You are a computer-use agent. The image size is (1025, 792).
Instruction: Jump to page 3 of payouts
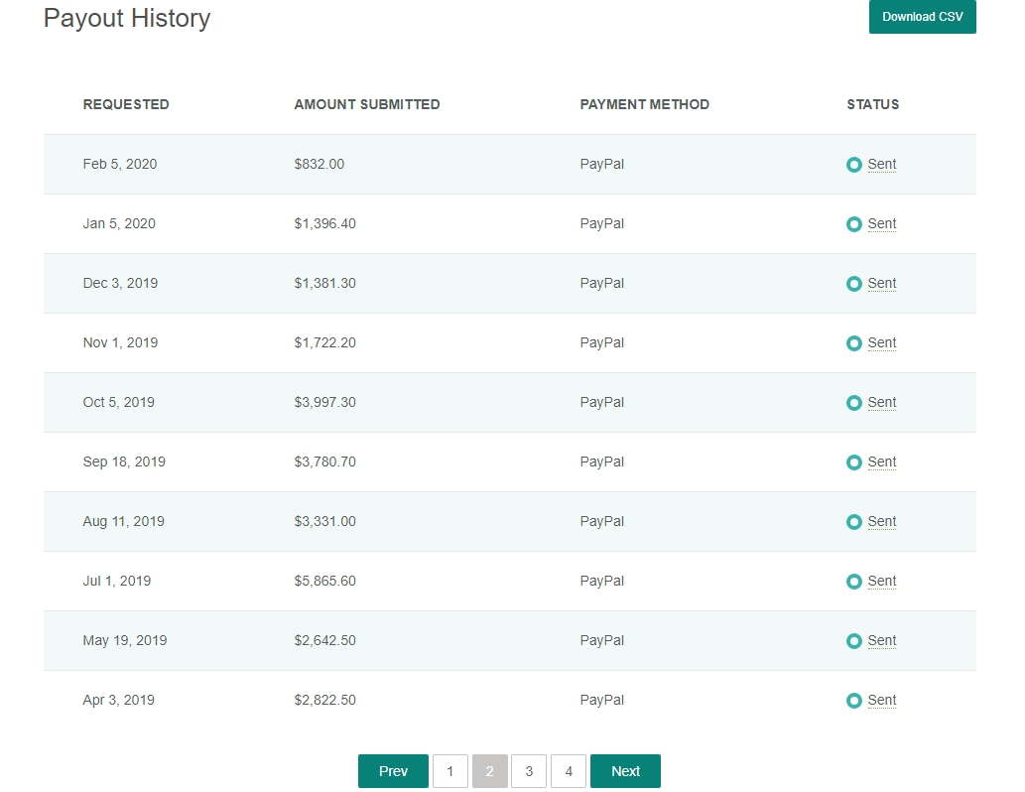(x=529, y=771)
